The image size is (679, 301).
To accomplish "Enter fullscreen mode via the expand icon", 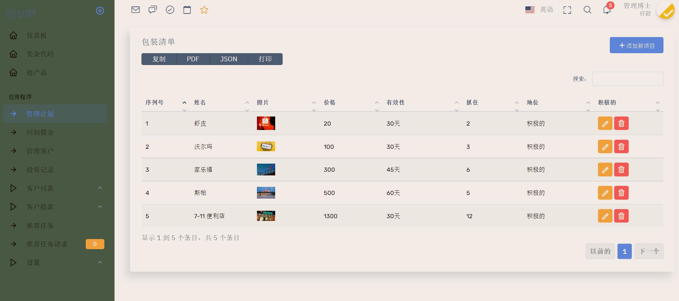I will pyautogui.click(x=567, y=10).
